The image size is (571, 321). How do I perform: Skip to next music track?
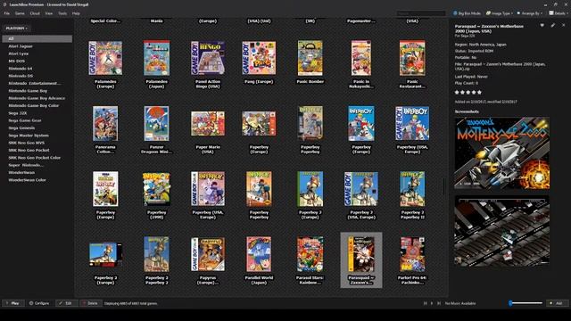[439, 303]
